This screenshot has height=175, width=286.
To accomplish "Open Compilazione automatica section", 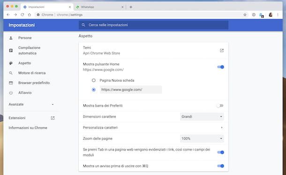I will tap(29, 51).
